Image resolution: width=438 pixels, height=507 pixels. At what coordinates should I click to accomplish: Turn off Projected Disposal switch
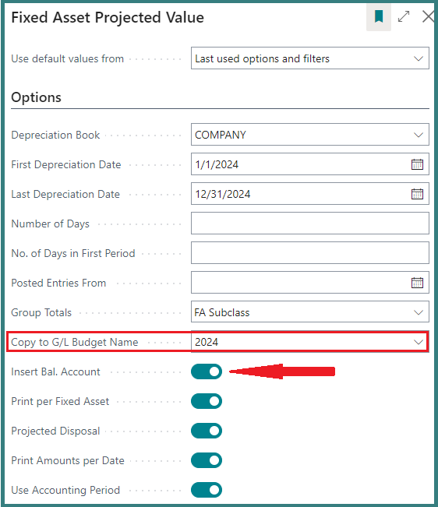(207, 431)
